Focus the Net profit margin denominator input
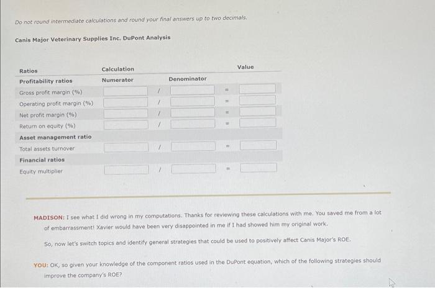435x288 pixels. point(193,112)
